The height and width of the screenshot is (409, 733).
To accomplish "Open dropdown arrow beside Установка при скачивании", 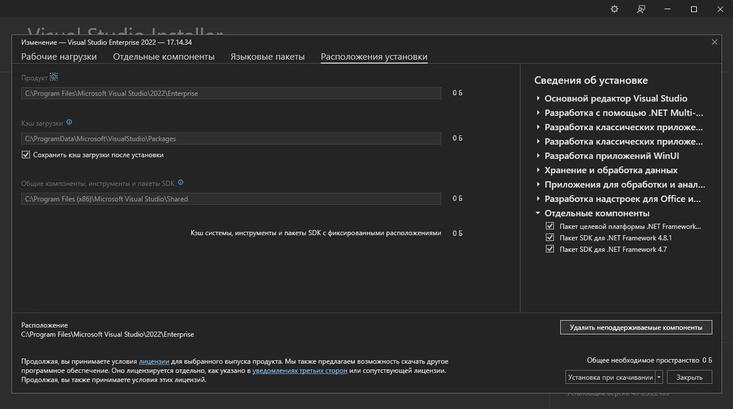I will (x=659, y=377).
